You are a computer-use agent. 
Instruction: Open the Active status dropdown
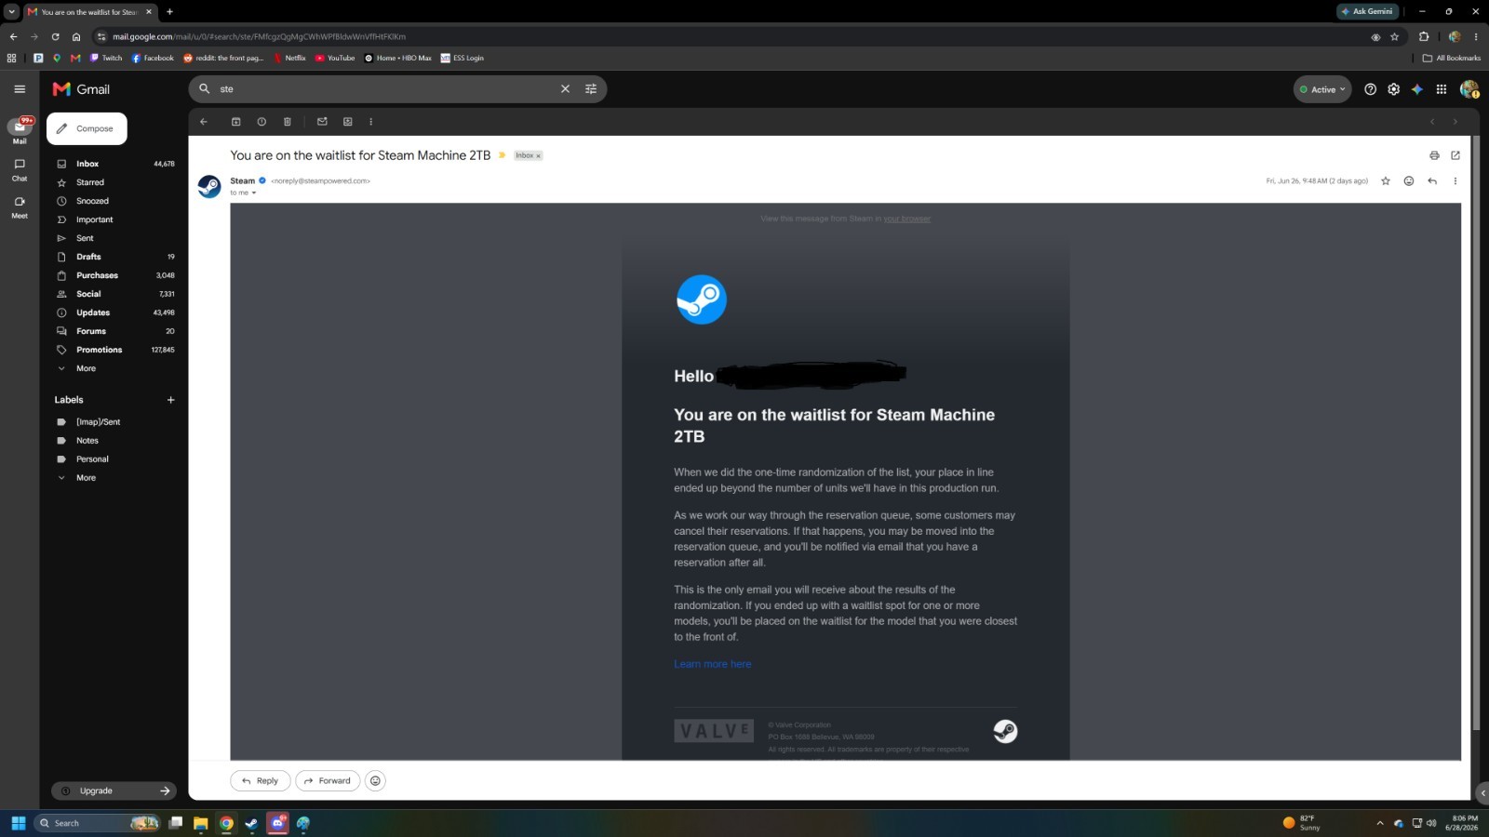coord(1322,89)
